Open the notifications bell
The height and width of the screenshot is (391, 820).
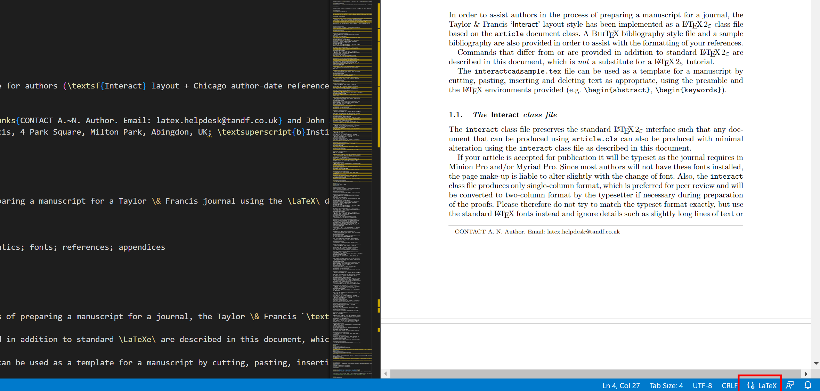(x=808, y=385)
